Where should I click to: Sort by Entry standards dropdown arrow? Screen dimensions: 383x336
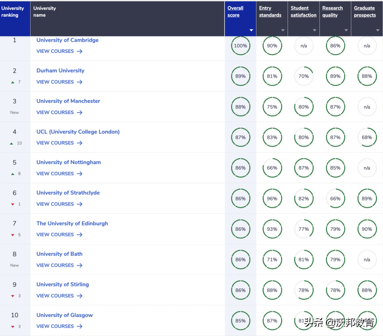283,30
